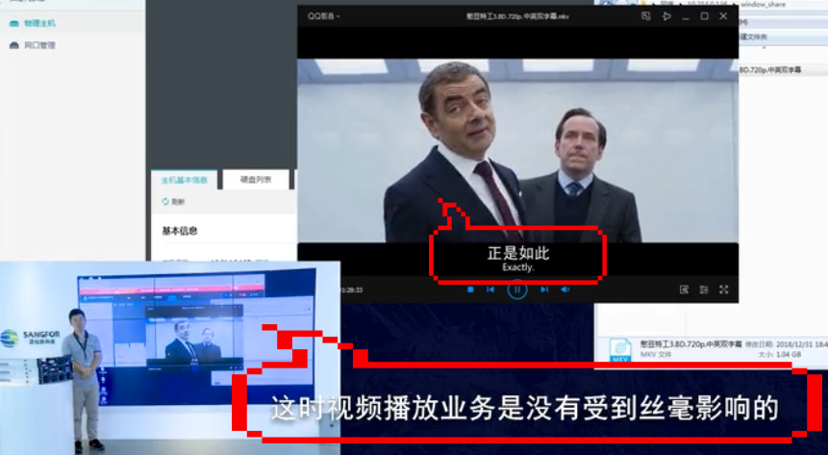828x455 pixels.
Task: Click the window_share folder in Explorer address bar
Action: (x=763, y=4)
